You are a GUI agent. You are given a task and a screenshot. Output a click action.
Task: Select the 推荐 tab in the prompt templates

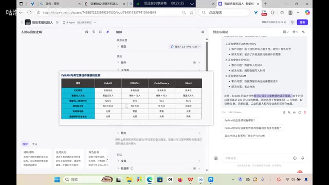[x=25, y=144]
